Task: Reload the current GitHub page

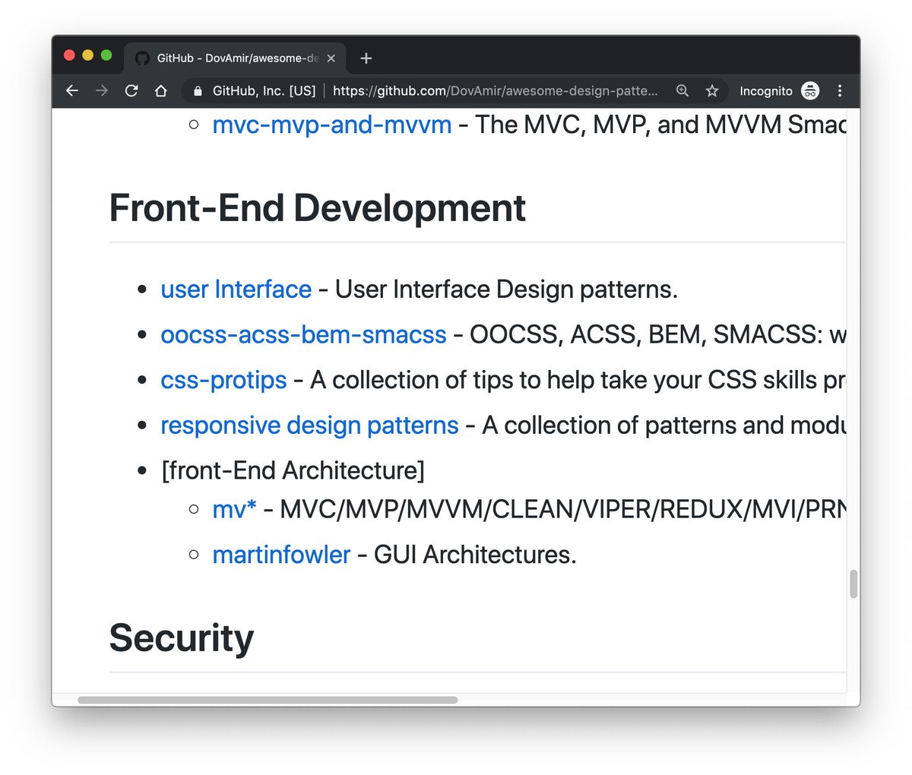Action: [131, 90]
